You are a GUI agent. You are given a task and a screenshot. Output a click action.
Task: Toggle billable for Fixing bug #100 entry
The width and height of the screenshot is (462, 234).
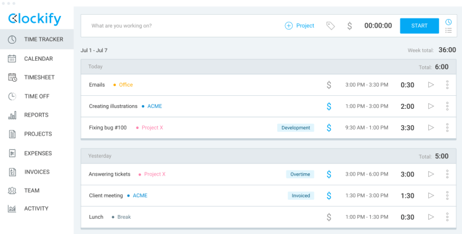329,128
